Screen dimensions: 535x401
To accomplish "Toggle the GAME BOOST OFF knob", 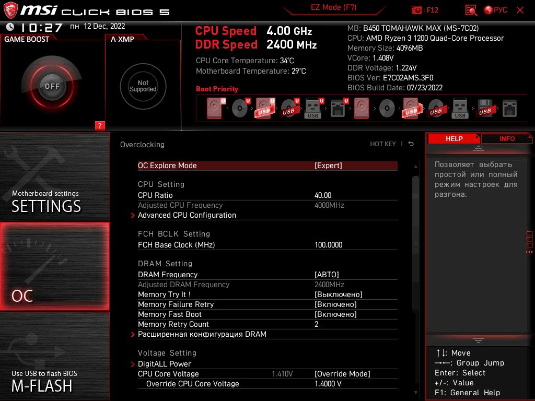I will click(x=52, y=86).
